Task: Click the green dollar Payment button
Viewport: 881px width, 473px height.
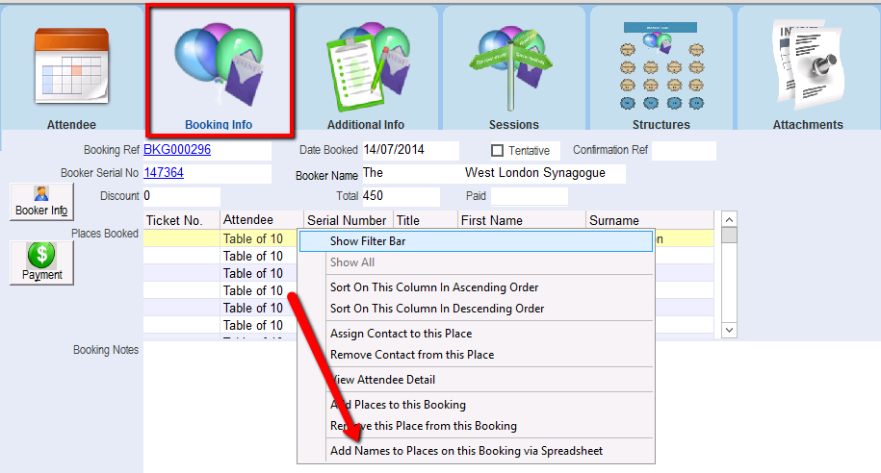Action: (x=41, y=262)
